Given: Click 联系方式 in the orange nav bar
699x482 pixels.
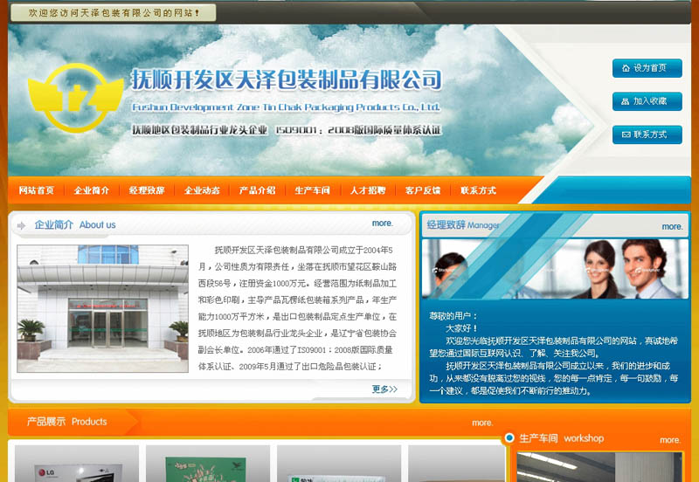Looking at the screenshot, I should click(478, 190).
